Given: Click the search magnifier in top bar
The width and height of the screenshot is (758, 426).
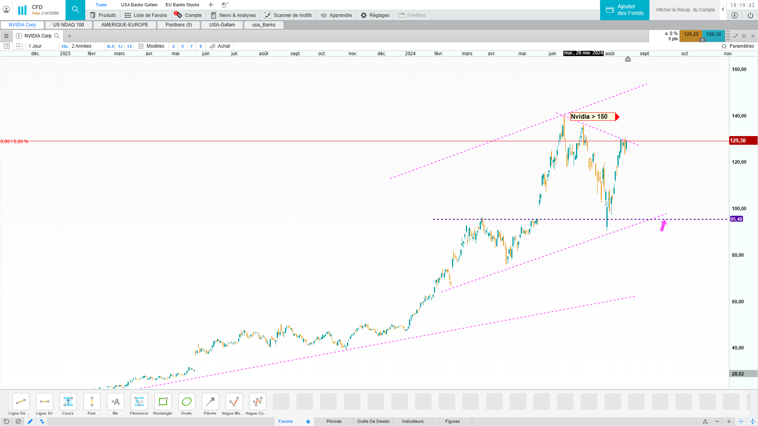Looking at the screenshot, I should point(75,9).
